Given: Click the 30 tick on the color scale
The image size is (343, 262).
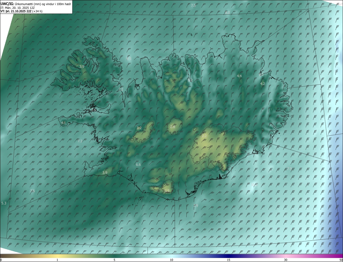Looking at the screenshot, I should pyautogui.click(x=286, y=260).
